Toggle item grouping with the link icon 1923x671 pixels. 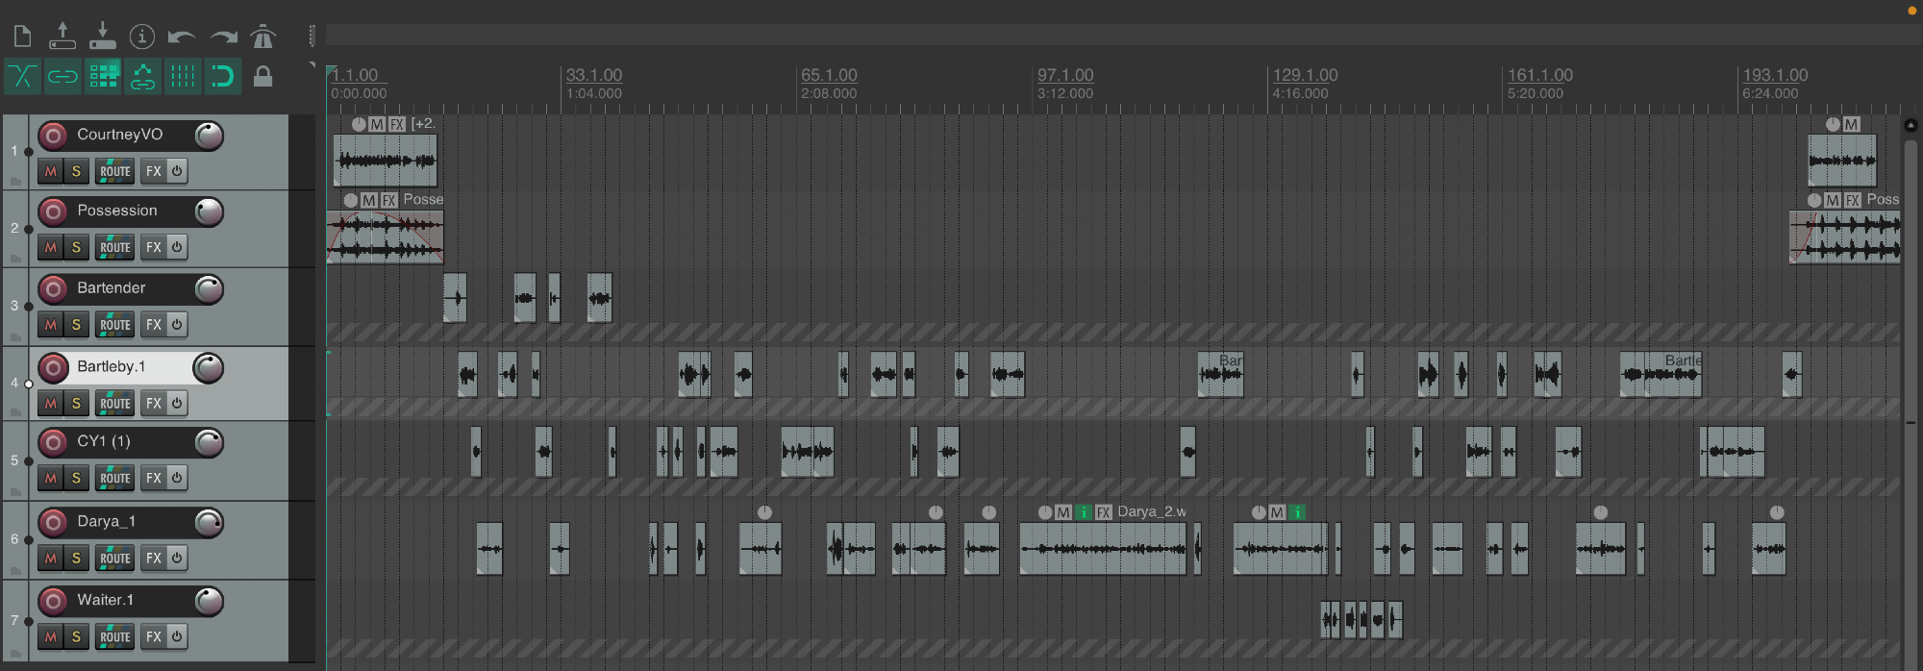(62, 77)
